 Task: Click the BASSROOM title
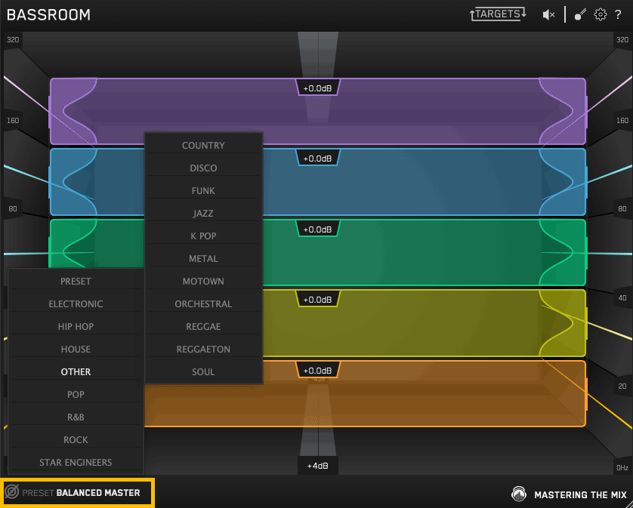tap(49, 15)
